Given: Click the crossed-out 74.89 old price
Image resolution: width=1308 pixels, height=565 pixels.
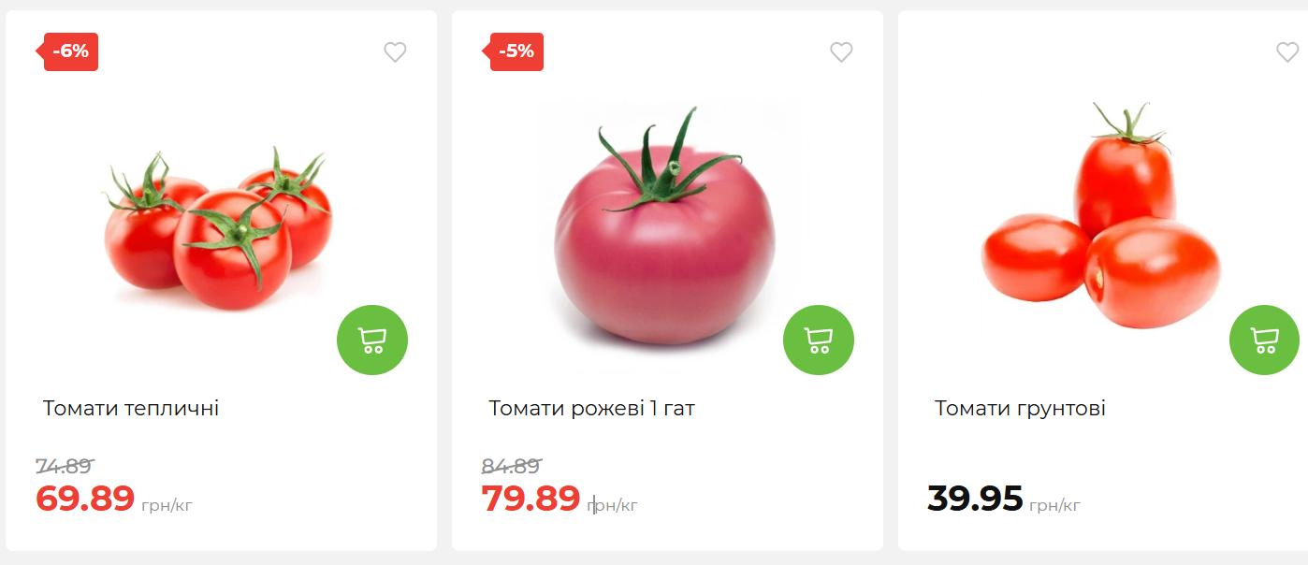Looking at the screenshot, I should click(x=65, y=466).
